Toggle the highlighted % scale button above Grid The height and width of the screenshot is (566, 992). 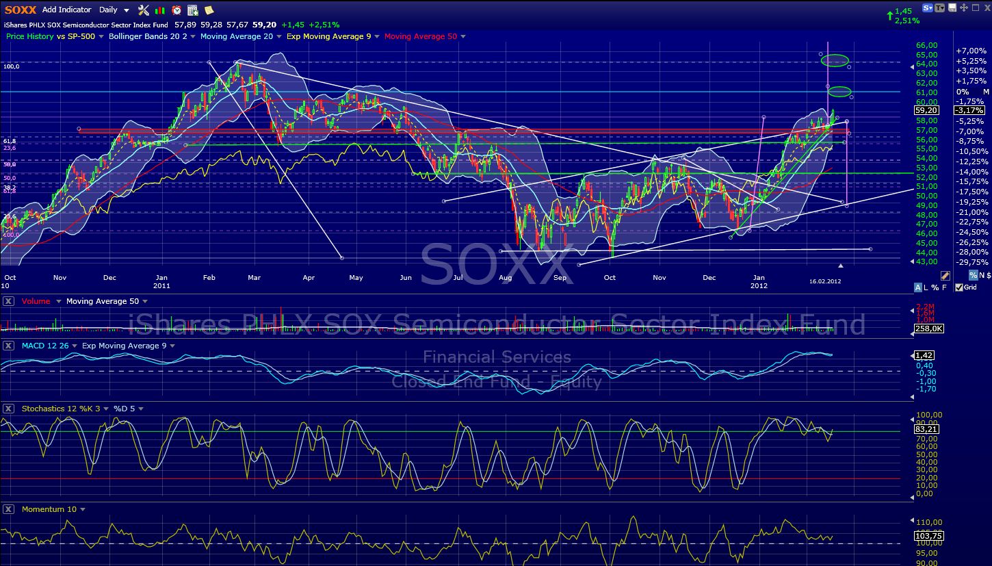(973, 275)
